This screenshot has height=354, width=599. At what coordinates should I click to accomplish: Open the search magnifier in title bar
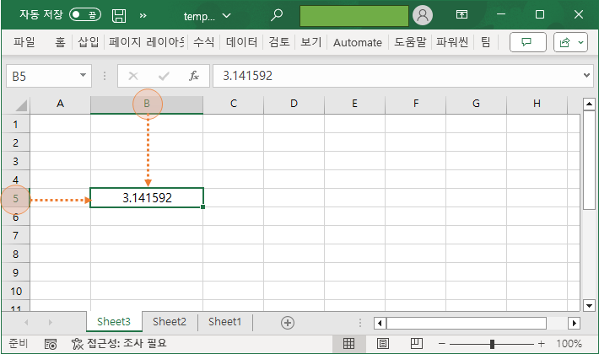[x=277, y=15]
